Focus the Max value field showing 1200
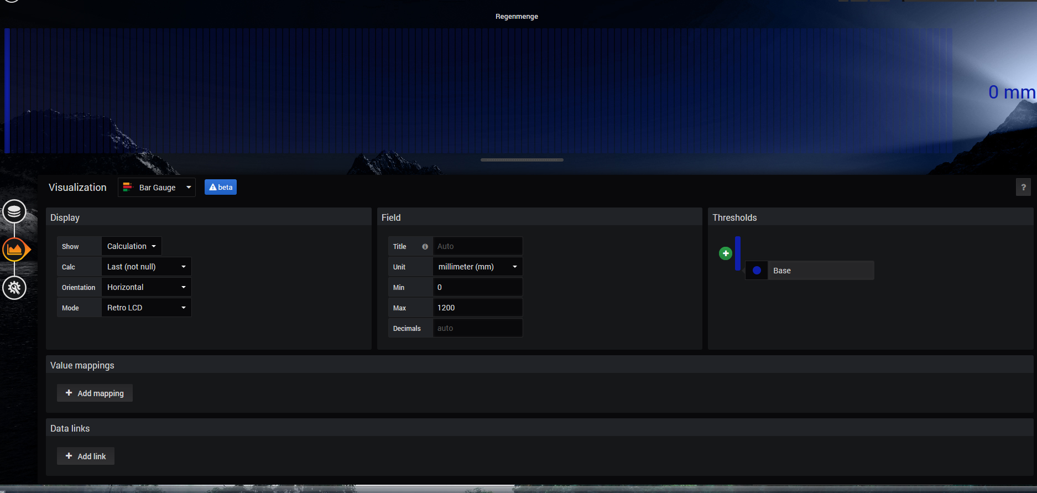Image resolution: width=1037 pixels, height=493 pixels. click(478, 308)
